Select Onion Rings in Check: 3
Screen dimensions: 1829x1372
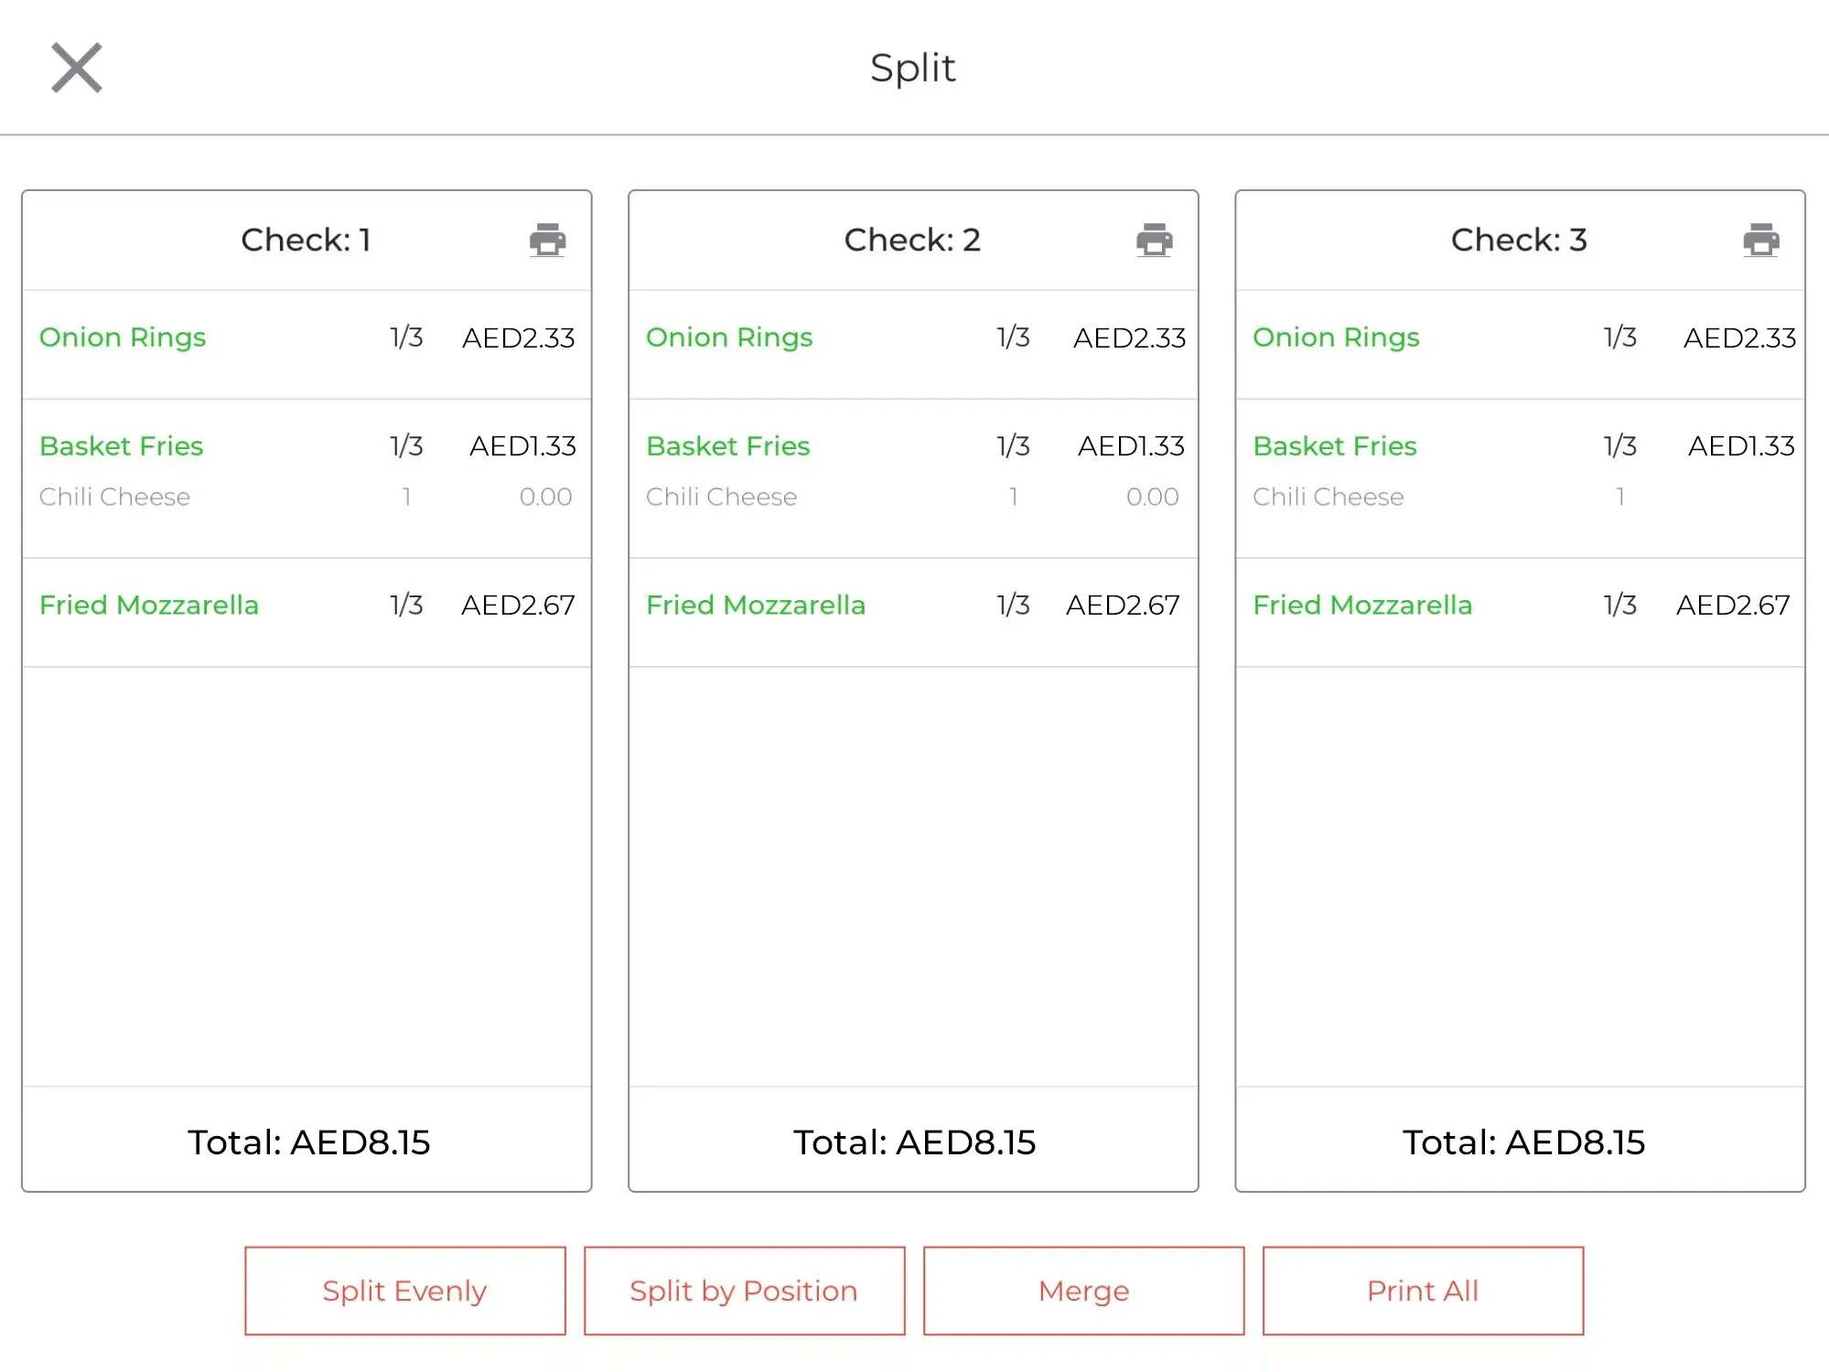[1336, 338]
